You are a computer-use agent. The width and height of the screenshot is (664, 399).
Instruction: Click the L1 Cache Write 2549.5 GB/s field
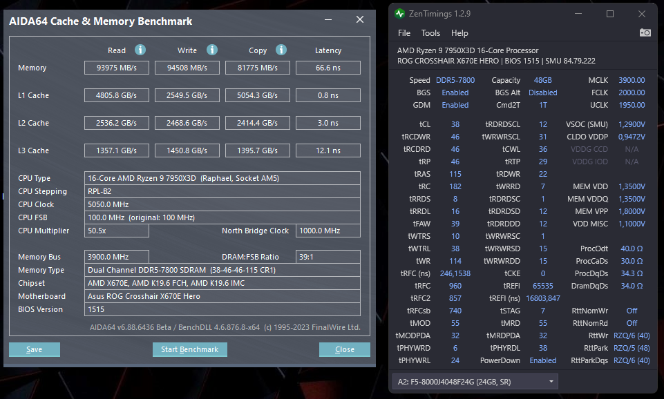click(x=187, y=95)
